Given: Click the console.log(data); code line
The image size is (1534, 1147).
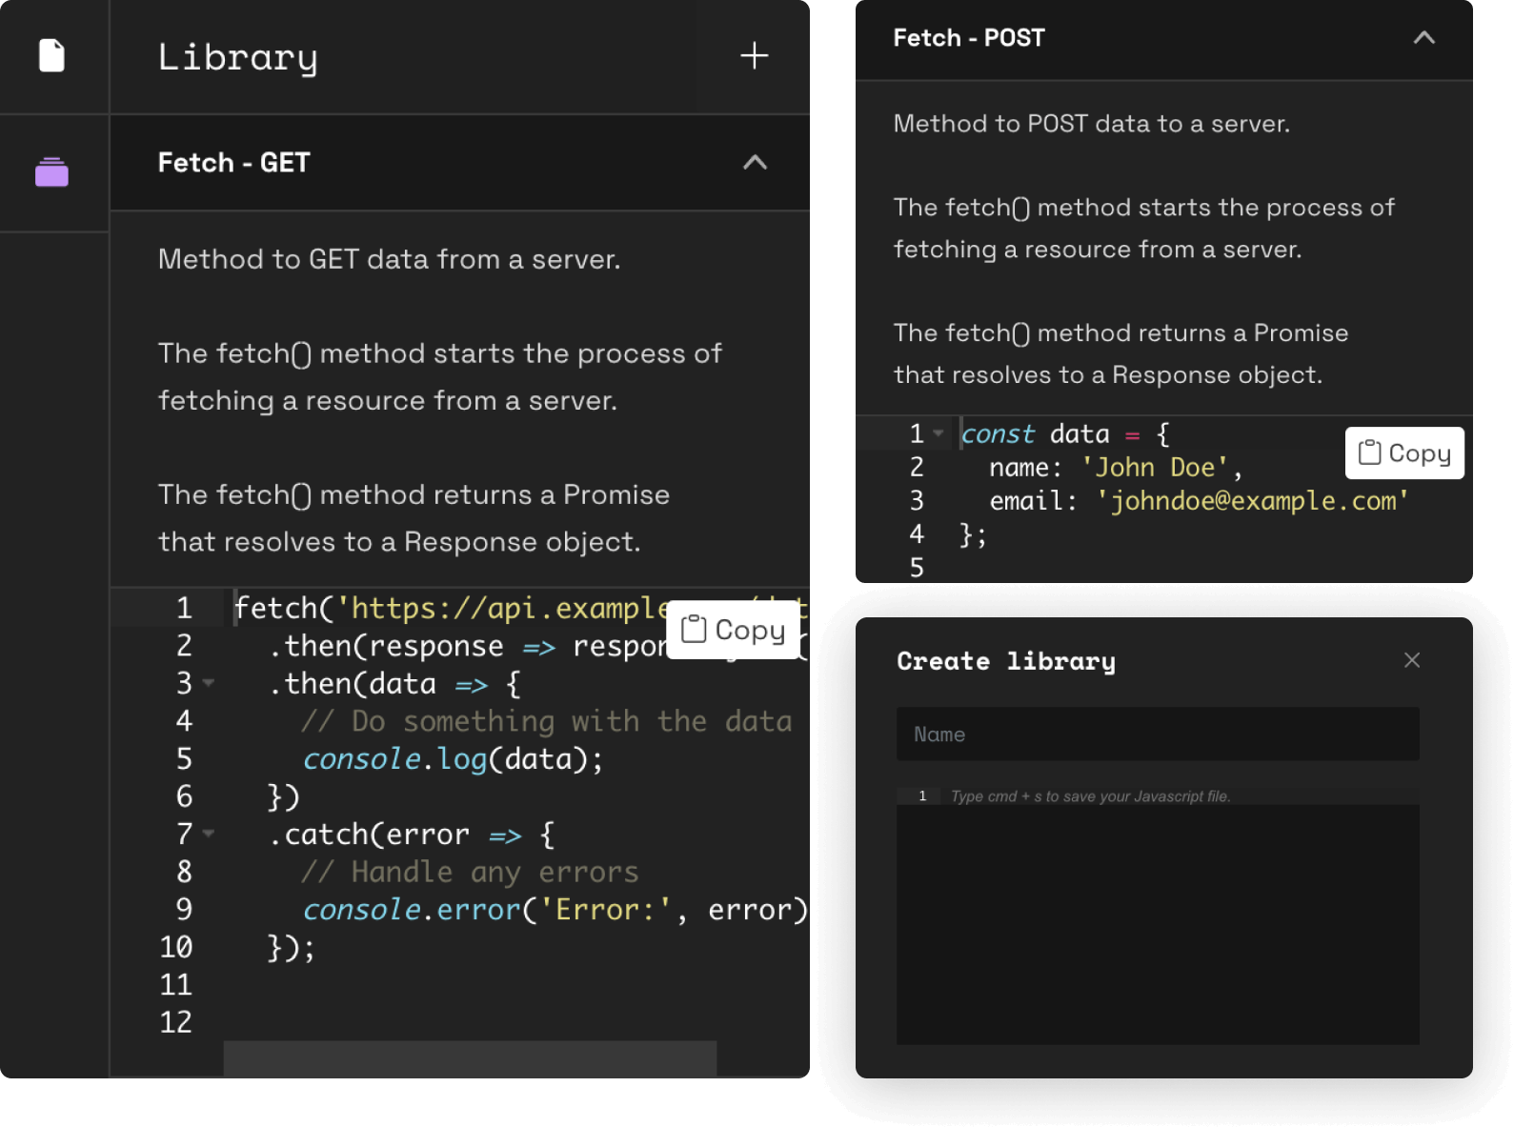Looking at the screenshot, I should [x=454, y=759].
